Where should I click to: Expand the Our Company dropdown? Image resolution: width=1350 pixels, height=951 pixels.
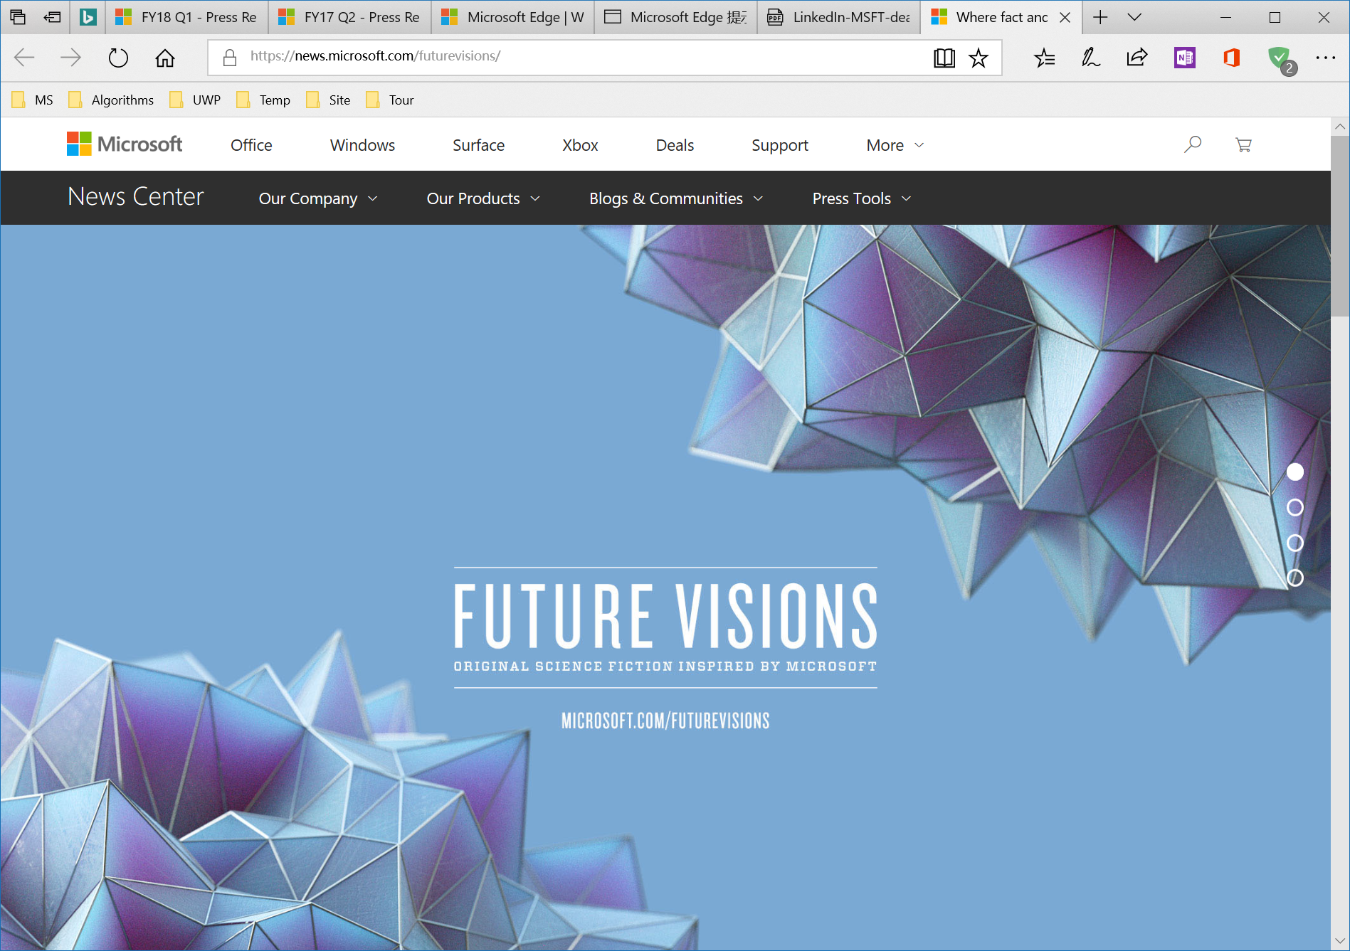(x=317, y=198)
